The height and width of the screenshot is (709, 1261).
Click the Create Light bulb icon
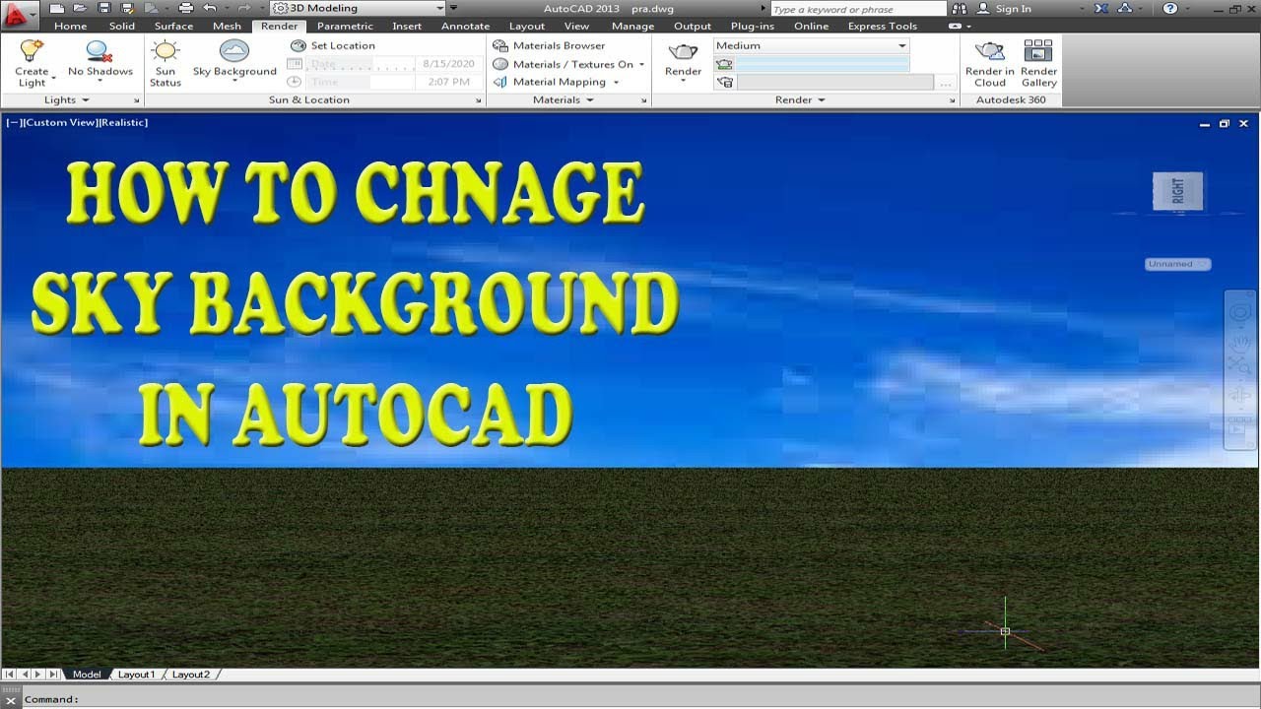(32, 50)
